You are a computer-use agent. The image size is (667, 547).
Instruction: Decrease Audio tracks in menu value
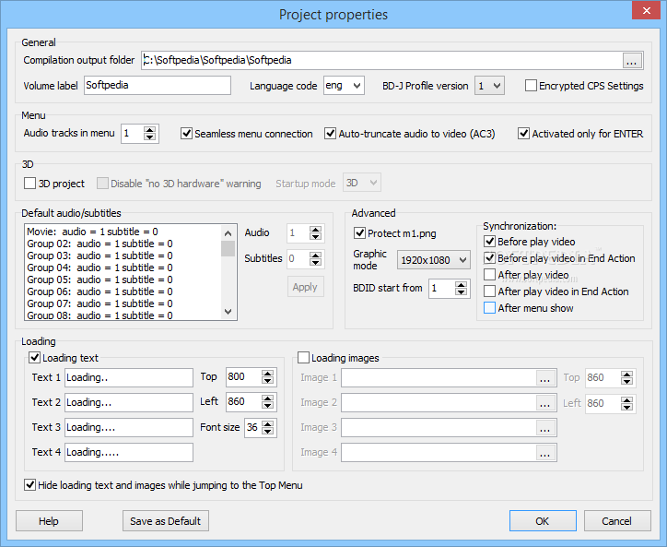coord(149,137)
